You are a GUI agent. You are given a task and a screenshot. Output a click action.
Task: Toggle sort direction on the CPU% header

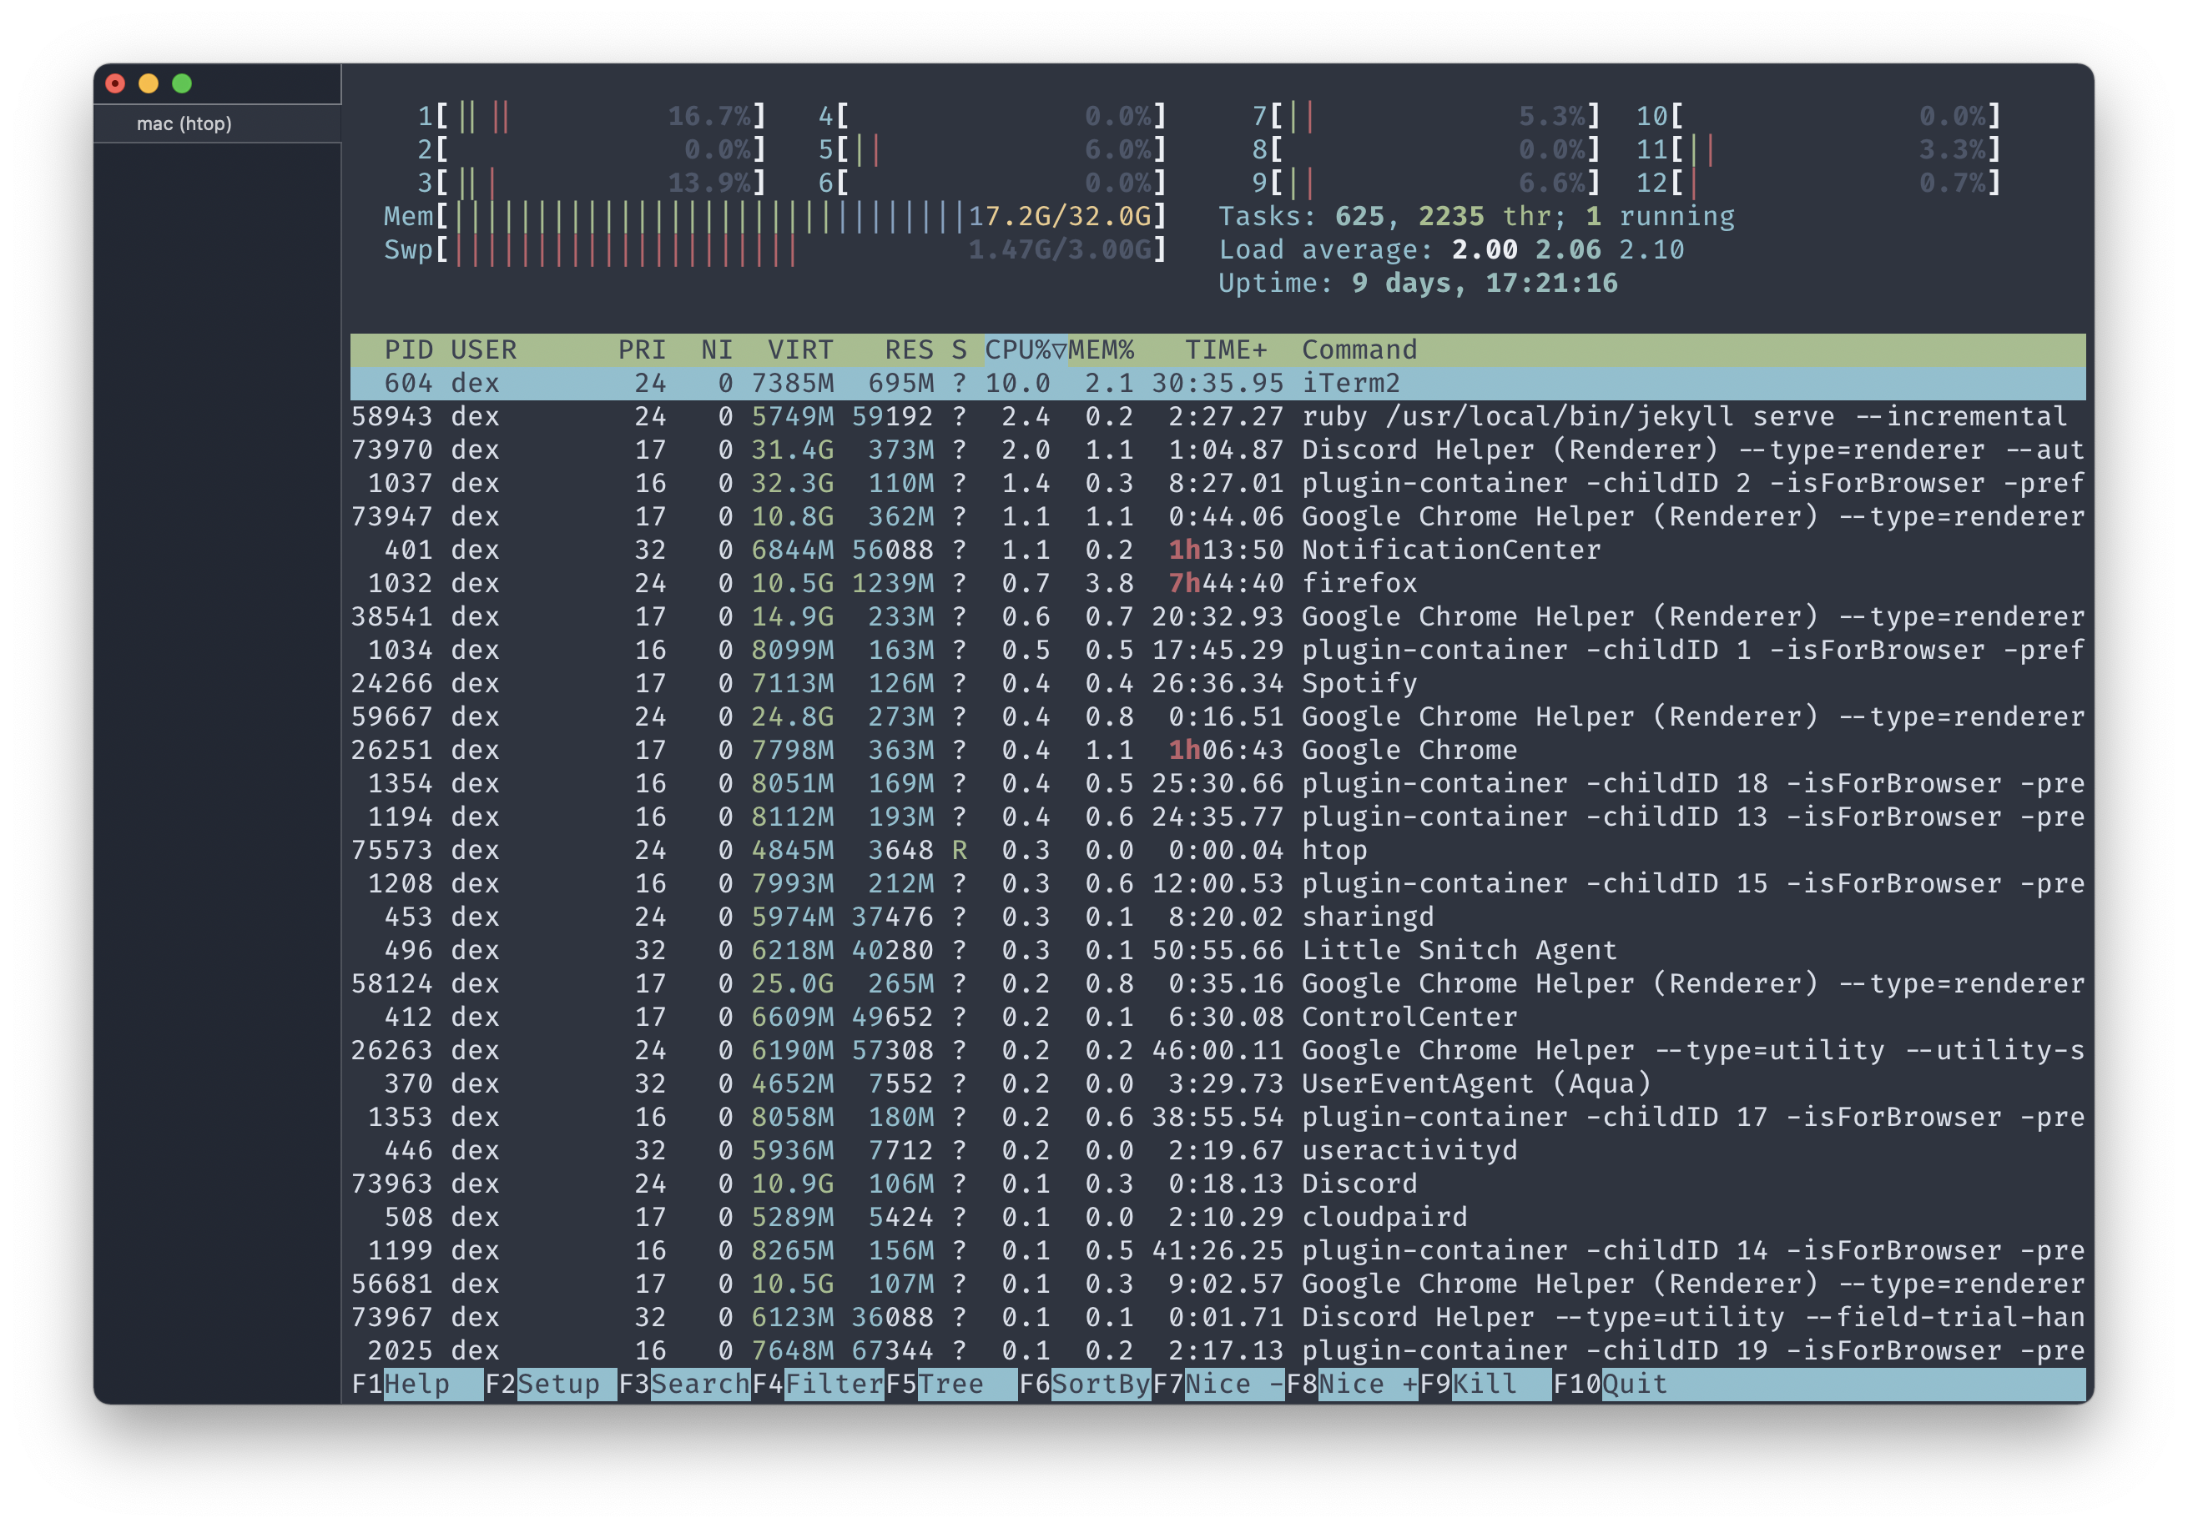(1026, 349)
